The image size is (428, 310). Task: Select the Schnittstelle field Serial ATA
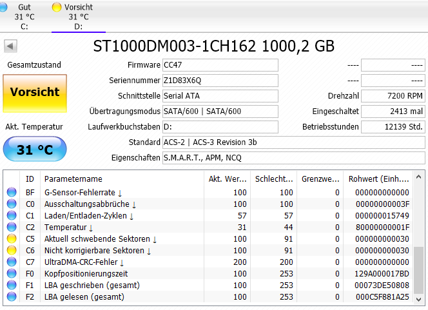pos(220,96)
